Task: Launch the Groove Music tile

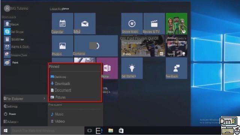Action: point(132,24)
